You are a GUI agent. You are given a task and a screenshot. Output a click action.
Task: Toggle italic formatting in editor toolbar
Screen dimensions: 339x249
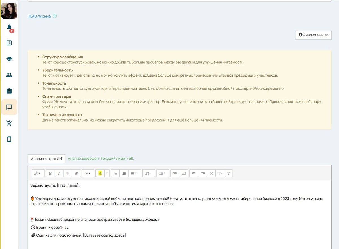click(59, 173)
